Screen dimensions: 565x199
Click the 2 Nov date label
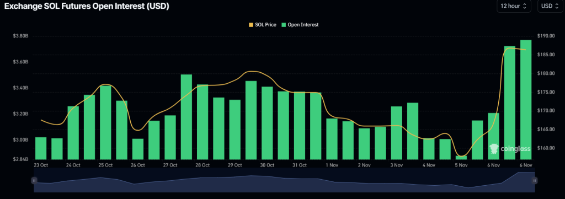(364, 165)
